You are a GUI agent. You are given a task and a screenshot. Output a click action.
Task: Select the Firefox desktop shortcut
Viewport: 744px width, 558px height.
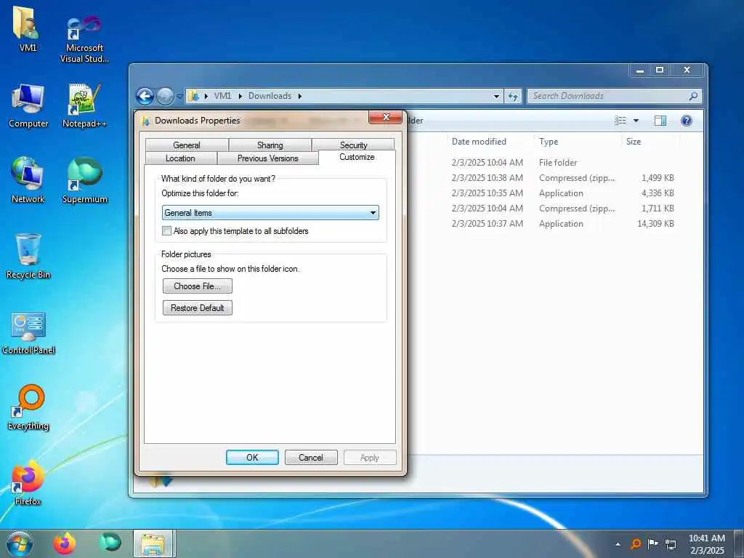(x=28, y=482)
